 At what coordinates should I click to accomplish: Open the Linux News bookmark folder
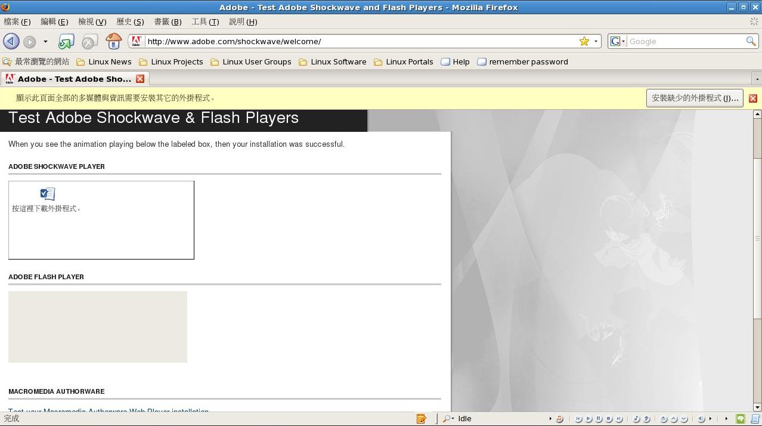pos(104,61)
